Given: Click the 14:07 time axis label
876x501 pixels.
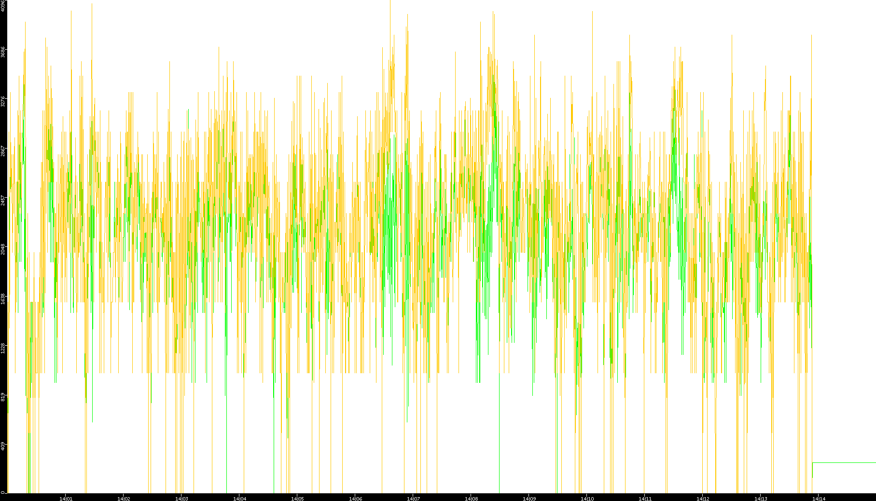Looking at the screenshot, I should click(414, 499).
